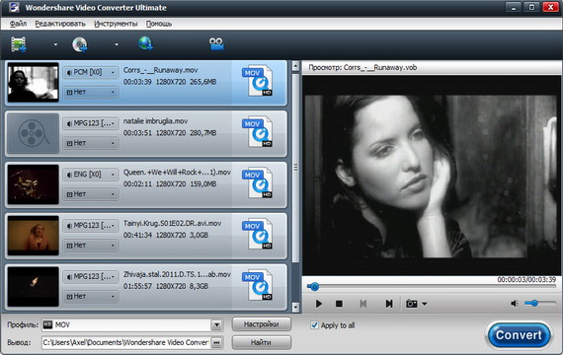The width and height of the screenshot is (563, 355).
Task: Click MOV format icon for Corrs Runaway
Action: [258, 81]
